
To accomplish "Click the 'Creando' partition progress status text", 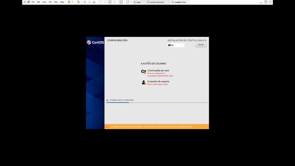I will (122, 100).
